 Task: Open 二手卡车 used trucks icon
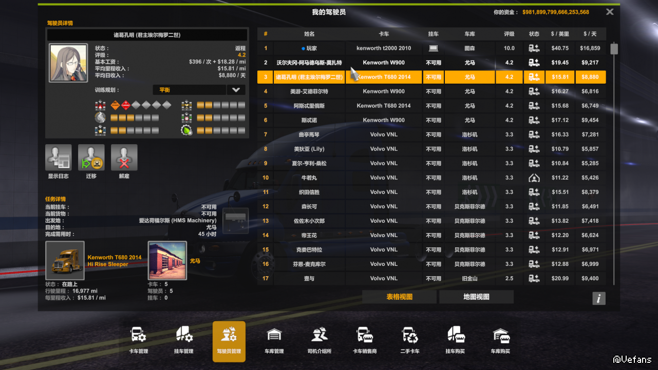click(410, 341)
